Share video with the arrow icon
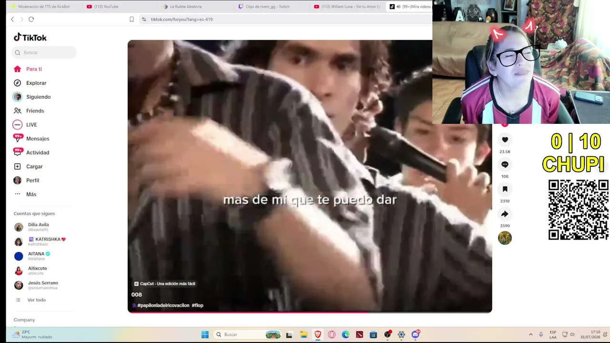Image resolution: width=610 pixels, height=343 pixels. [505, 214]
